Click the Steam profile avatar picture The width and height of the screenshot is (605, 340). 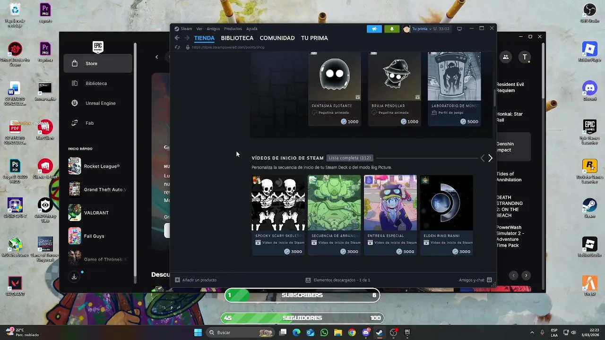(406, 29)
